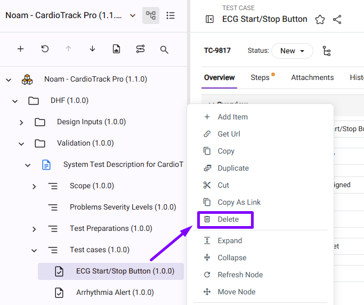Image resolution: width=364 pixels, height=305 pixels.
Task: Click the plus add icon in toolbar
Action: coord(20,49)
